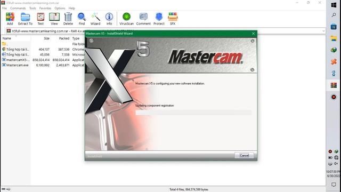The image size is (341, 192).
Task: Sort the file list by Type column
Action: pyautogui.click(x=76, y=38)
